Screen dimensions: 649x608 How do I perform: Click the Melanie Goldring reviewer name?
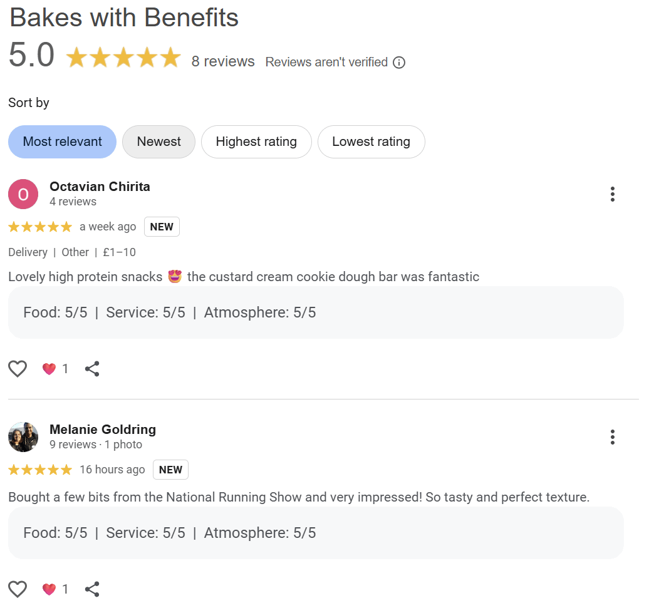(x=103, y=430)
